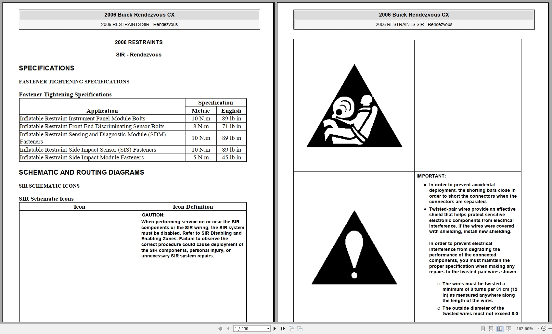Click the next view icon
The height and width of the screenshot is (334, 552).
300,328
